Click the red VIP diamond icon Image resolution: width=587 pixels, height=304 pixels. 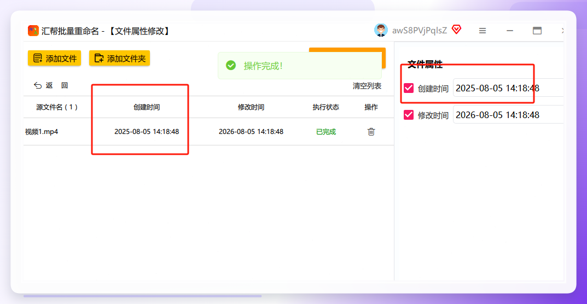(x=456, y=30)
